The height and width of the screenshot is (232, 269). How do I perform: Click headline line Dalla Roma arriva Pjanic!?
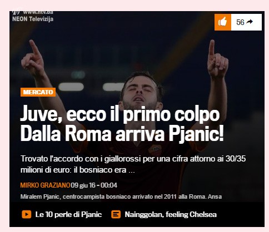pos(122,134)
